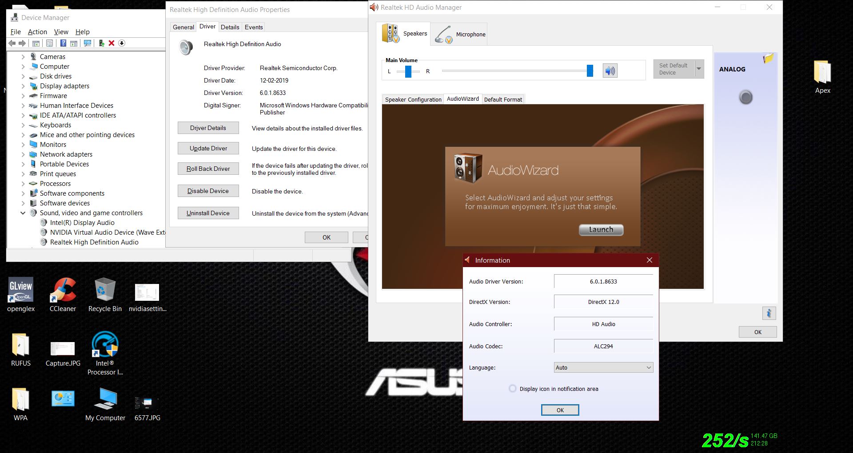Click the Driver Details button
The height and width of the screenshot is (453, 853).
point(208,128)
